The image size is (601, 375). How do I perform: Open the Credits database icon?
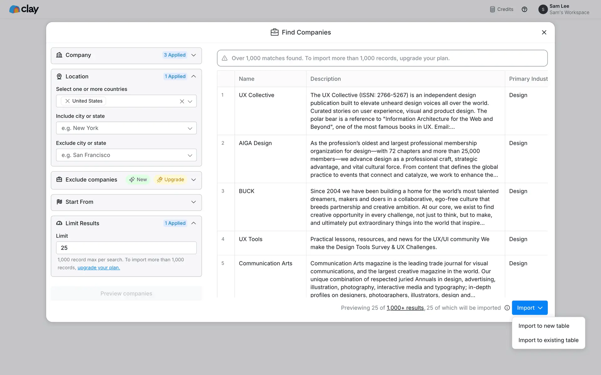pyautogui.click(x=492, y=9)
